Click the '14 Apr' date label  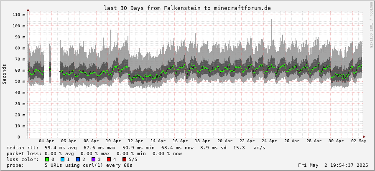coord(158,141)
